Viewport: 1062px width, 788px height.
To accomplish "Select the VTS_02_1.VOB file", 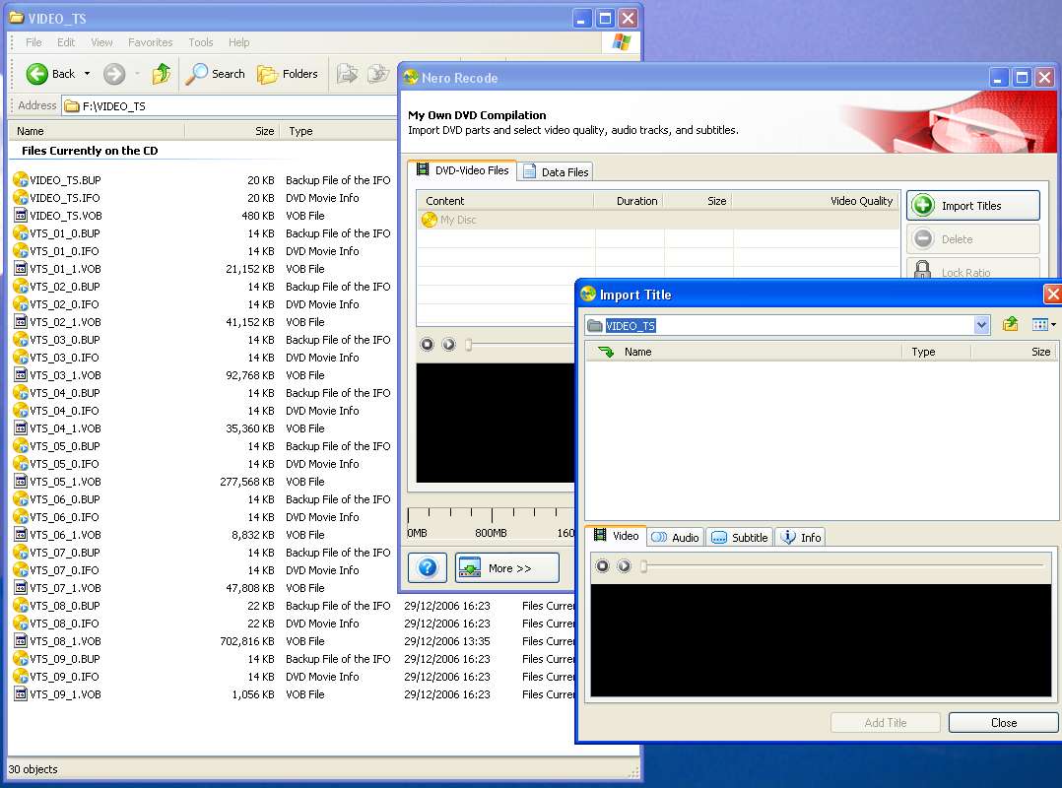I will tap(65, 322).
